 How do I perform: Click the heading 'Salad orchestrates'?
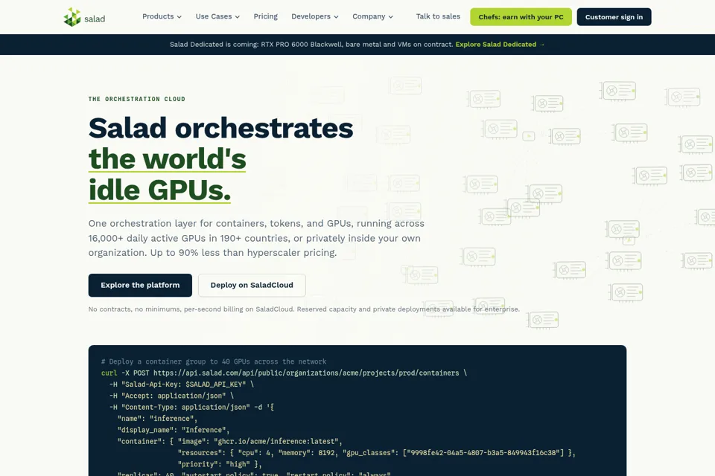[220, 128]
